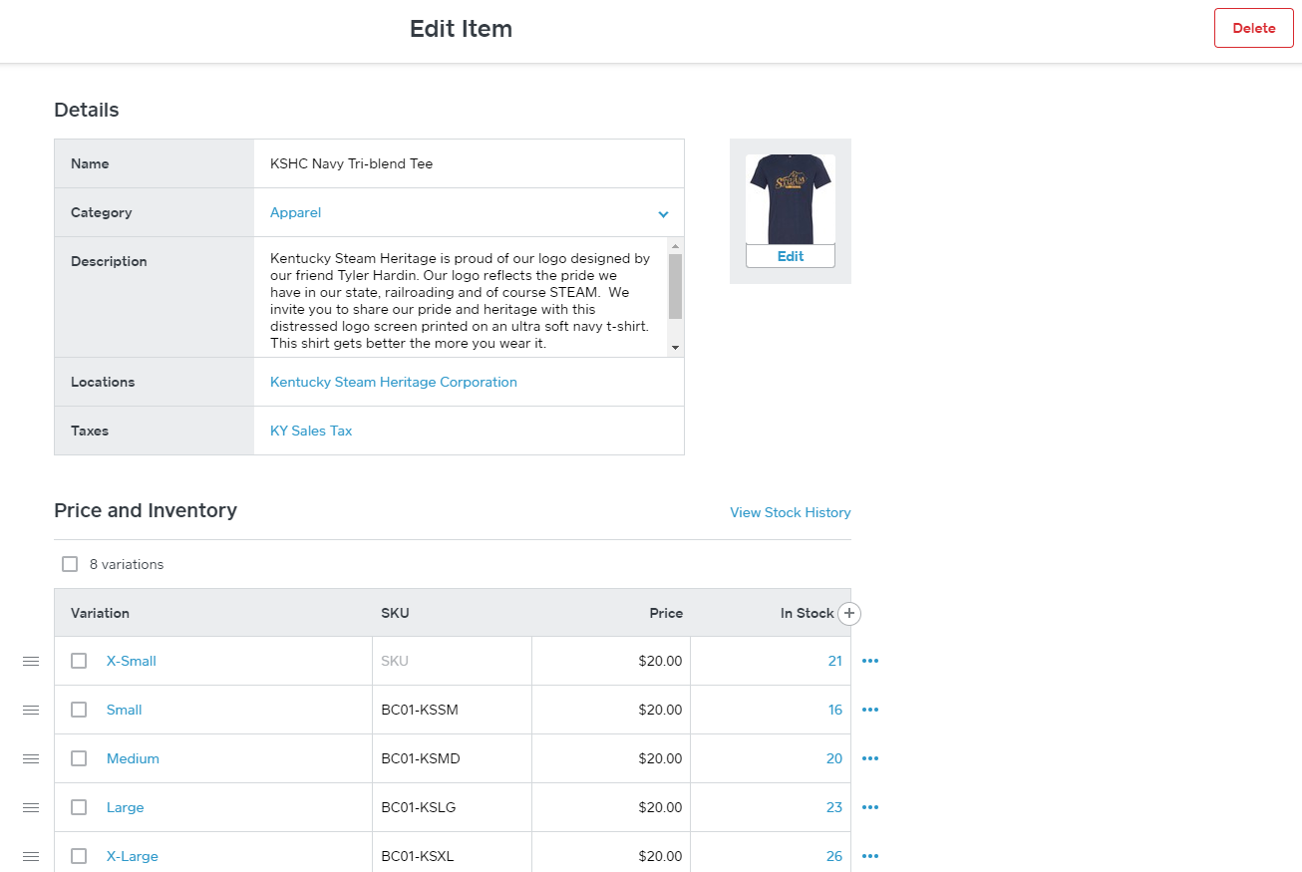Click the Small stock count 16
1302x872 pixels.
(x=834, y=710)
